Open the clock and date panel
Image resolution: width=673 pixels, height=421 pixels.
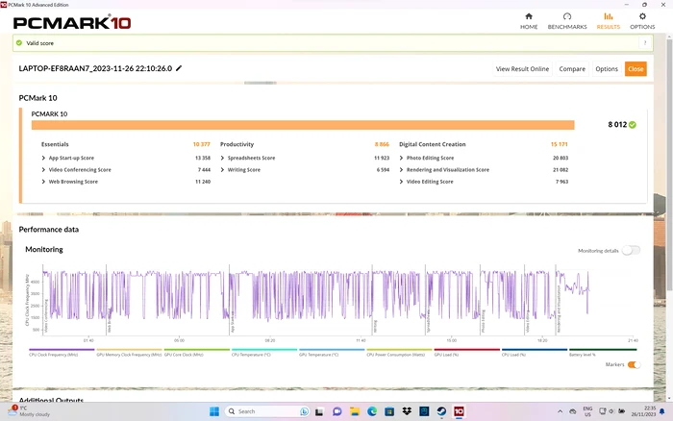(643, 411)
